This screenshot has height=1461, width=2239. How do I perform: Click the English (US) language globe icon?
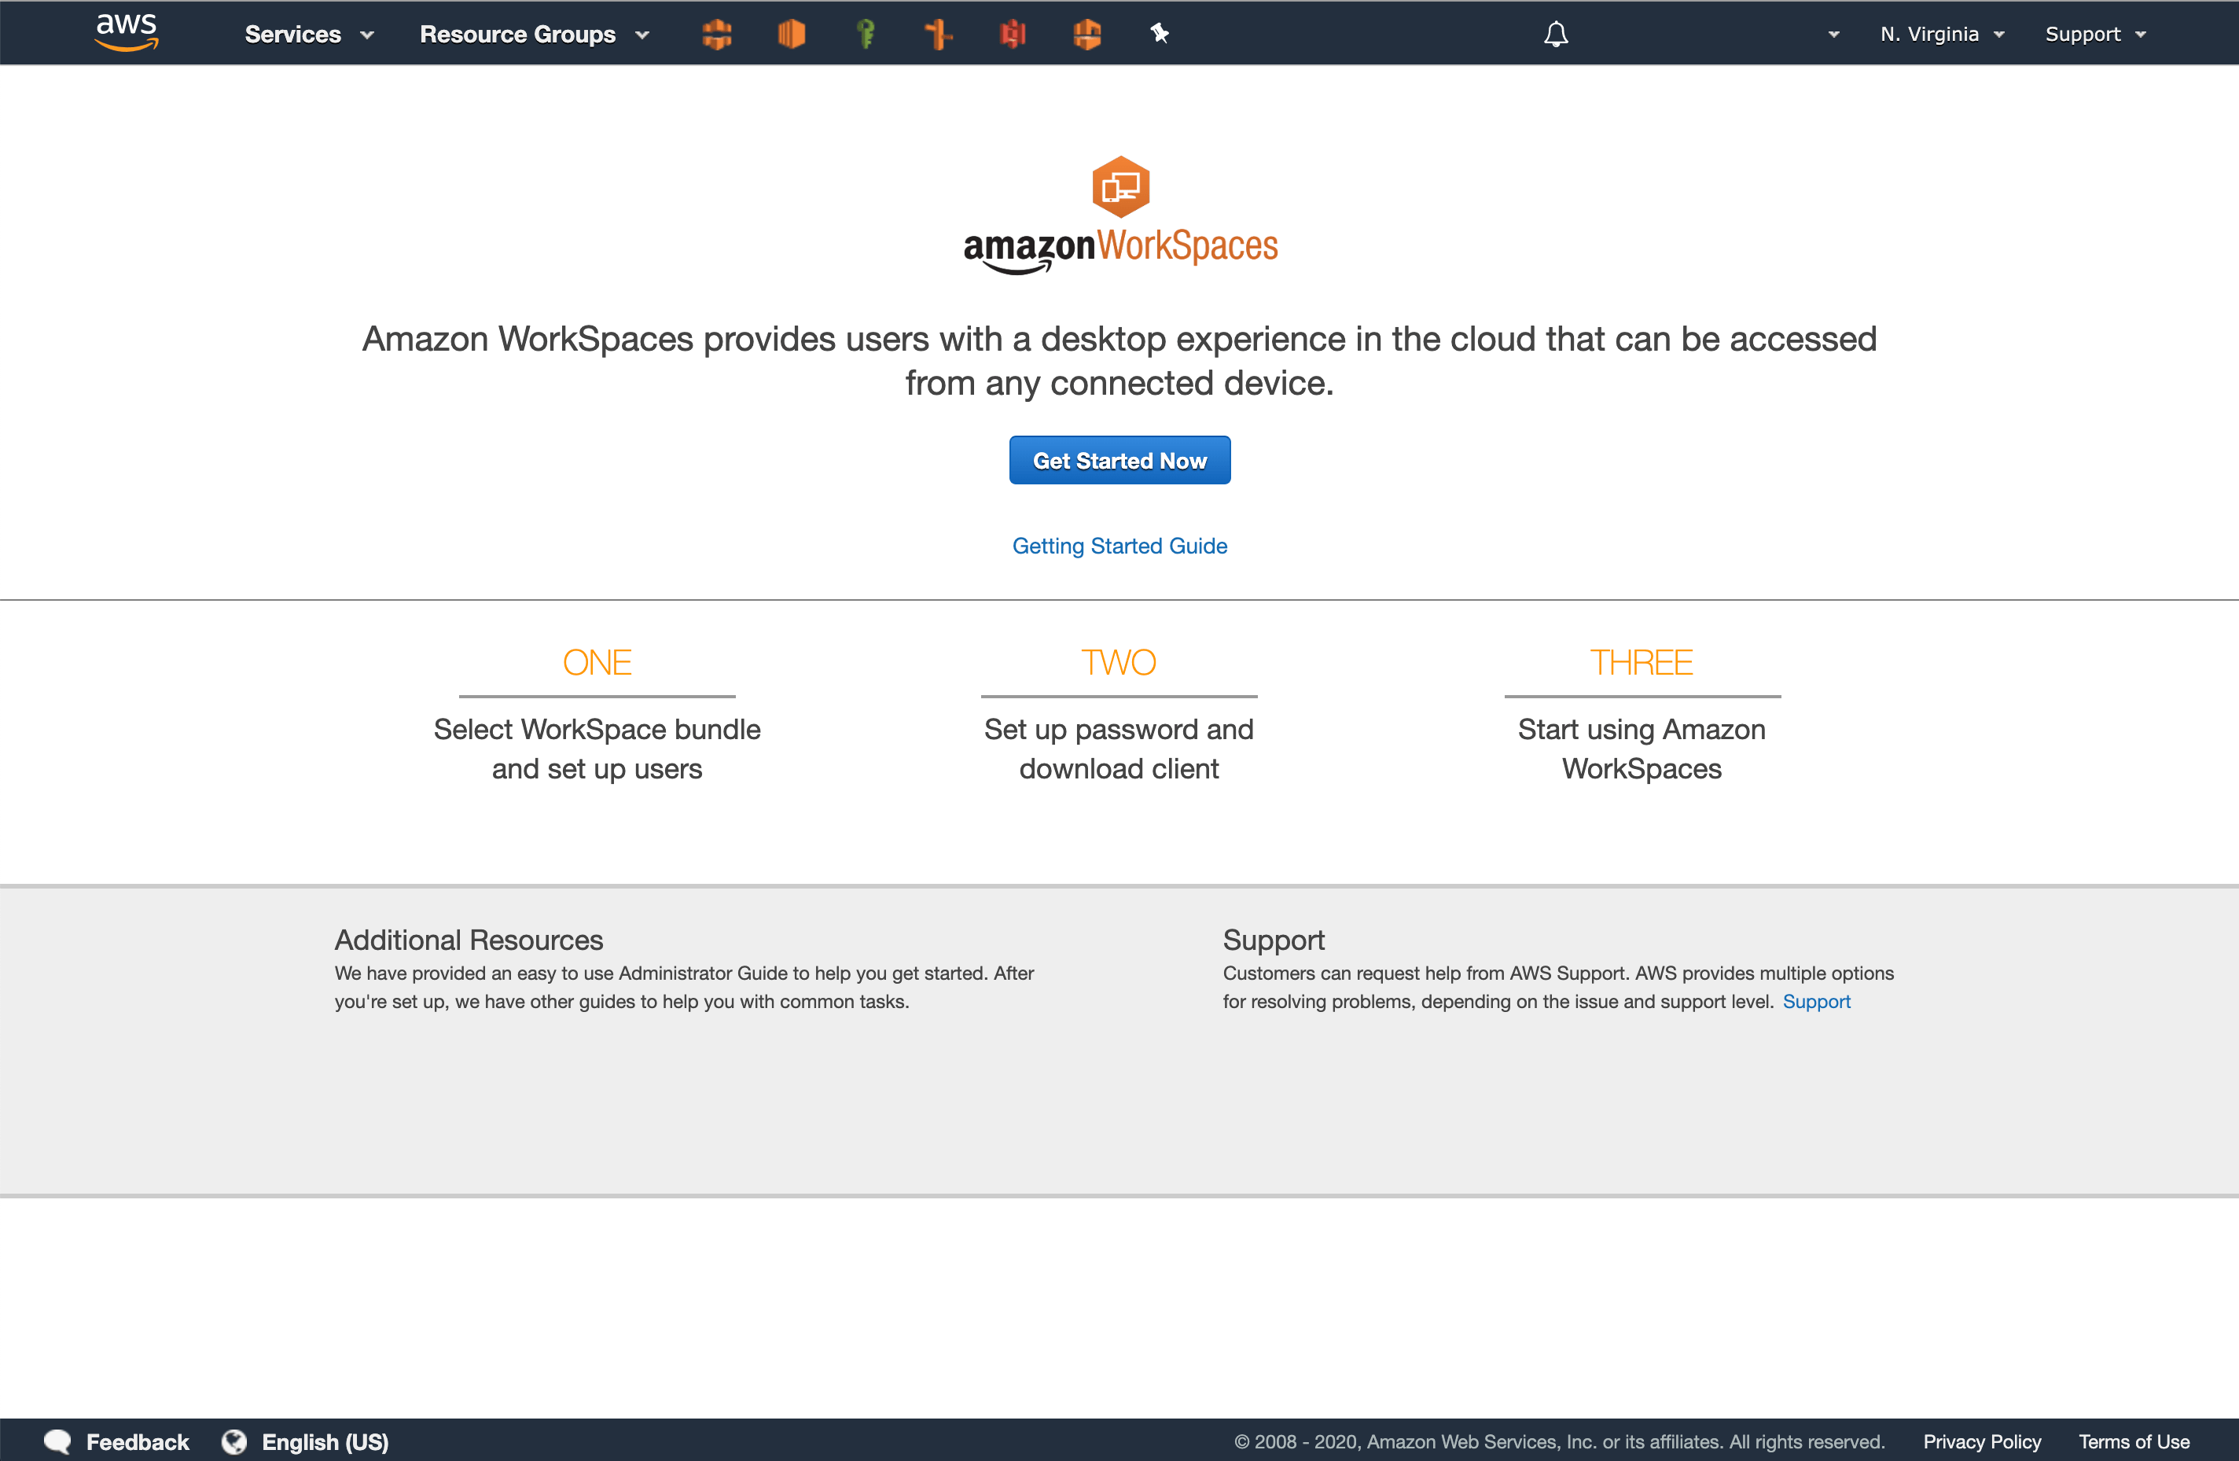click(x=234, y=1441)
